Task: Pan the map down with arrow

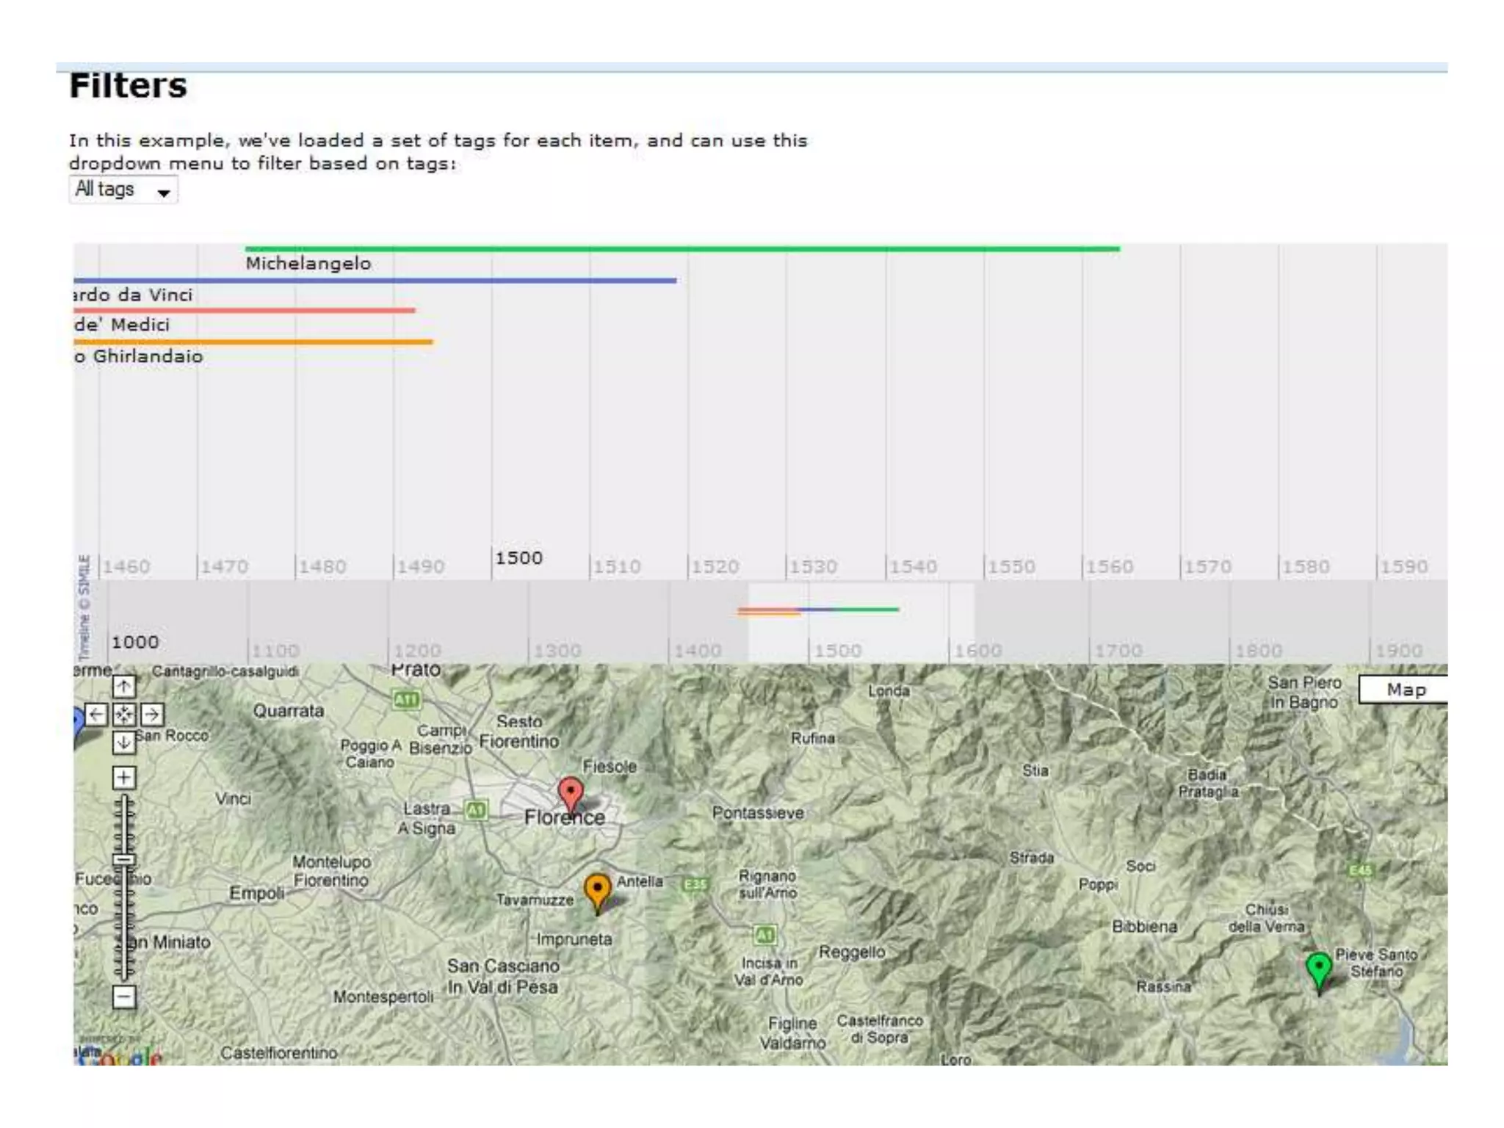Action: coord(123,742)
